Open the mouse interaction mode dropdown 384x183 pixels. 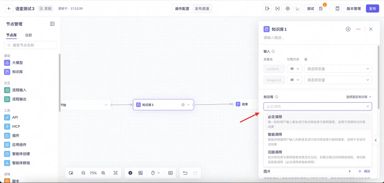156,173
